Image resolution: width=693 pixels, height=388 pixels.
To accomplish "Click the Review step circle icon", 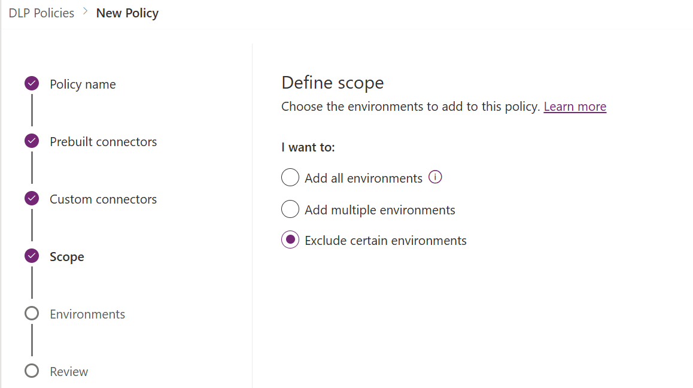I will pyautogui.click(x=32, y=371).
